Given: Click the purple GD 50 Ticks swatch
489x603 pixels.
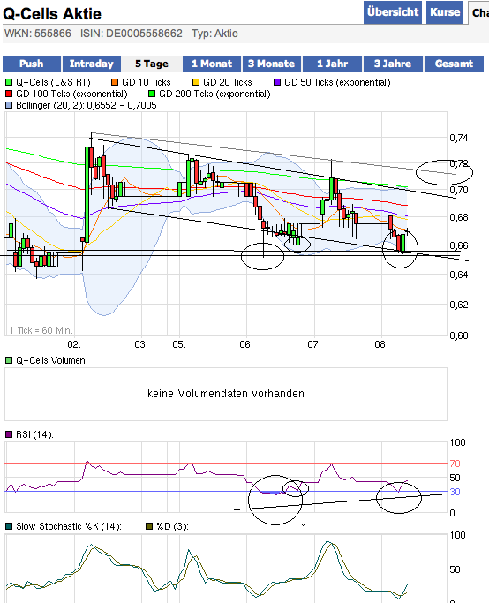Looking at the screenshot, I should tap(277, 82).
